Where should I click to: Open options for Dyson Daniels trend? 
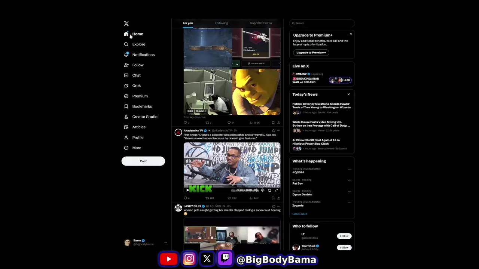coord(350,191)
